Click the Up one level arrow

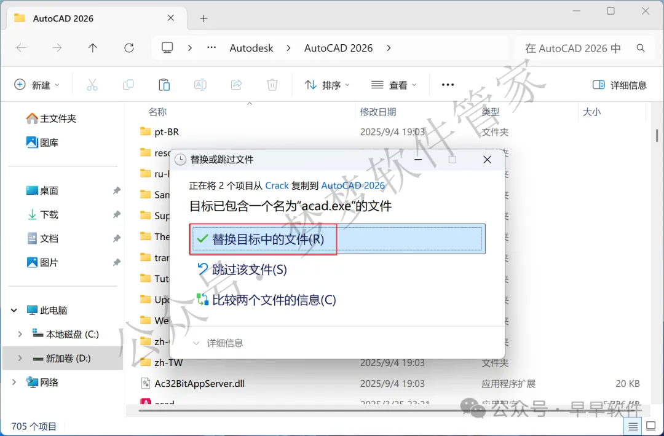point(93,48)
